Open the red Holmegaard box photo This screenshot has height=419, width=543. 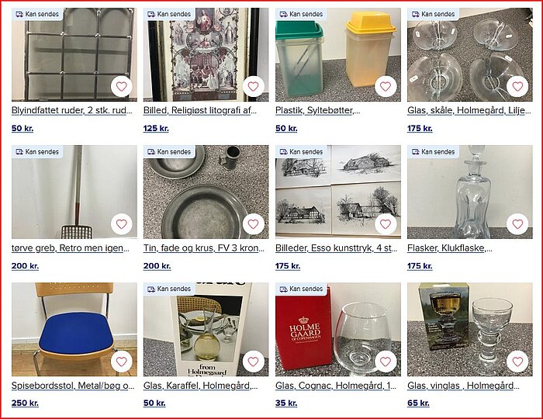pos(338,329)
